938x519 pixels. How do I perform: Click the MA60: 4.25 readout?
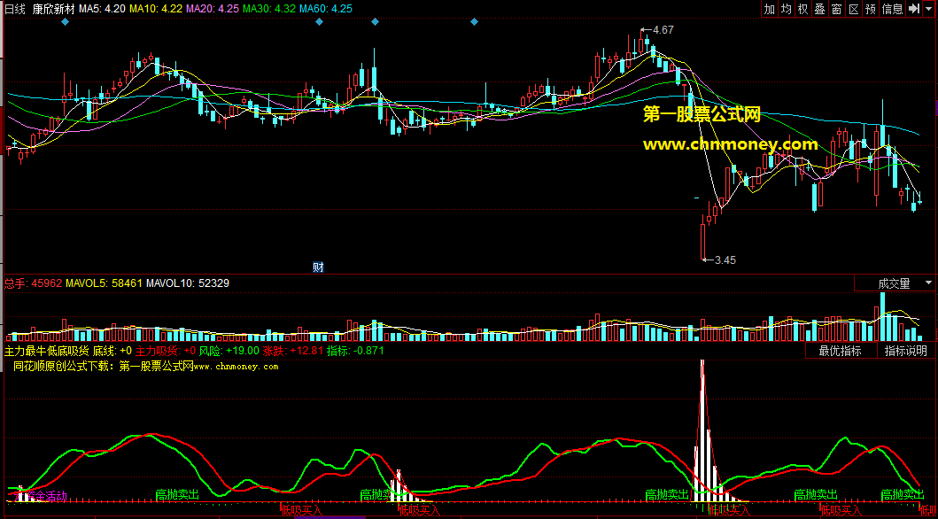tap(325, 9)
